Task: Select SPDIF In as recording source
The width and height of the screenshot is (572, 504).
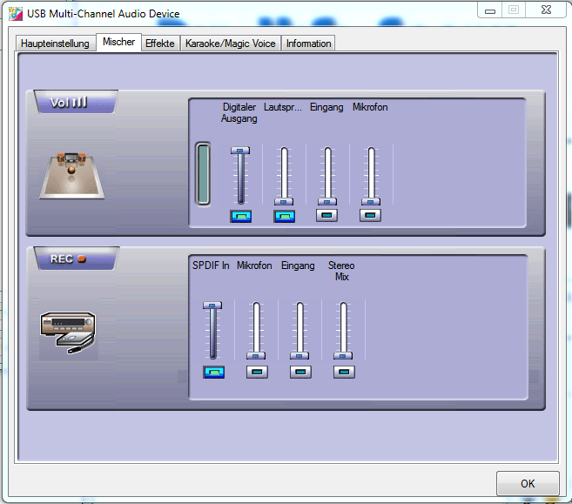Action: (x=213, y=372)
